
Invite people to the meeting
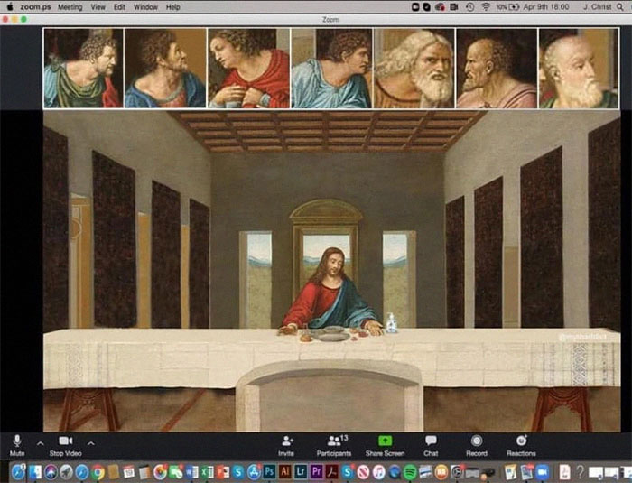(286, 442)
